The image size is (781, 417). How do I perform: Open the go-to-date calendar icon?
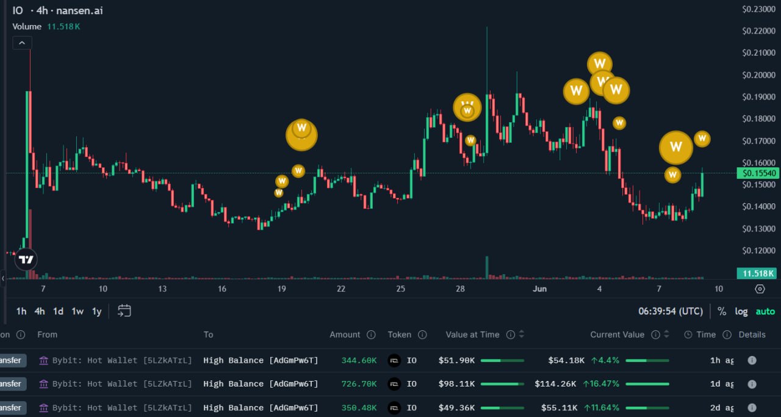124,311
